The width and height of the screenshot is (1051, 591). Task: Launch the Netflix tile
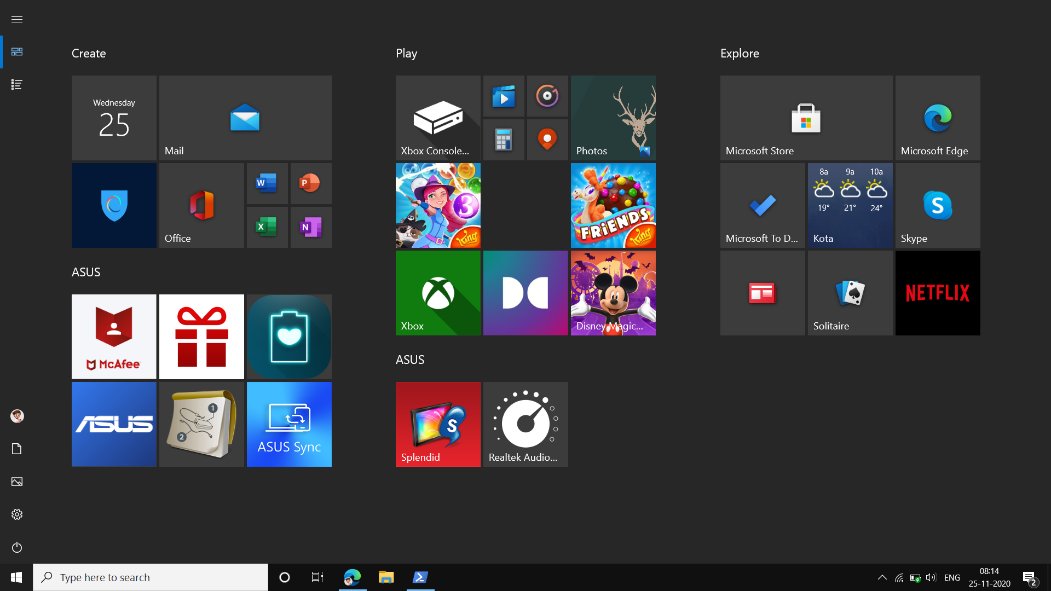[x=938, y=293]
